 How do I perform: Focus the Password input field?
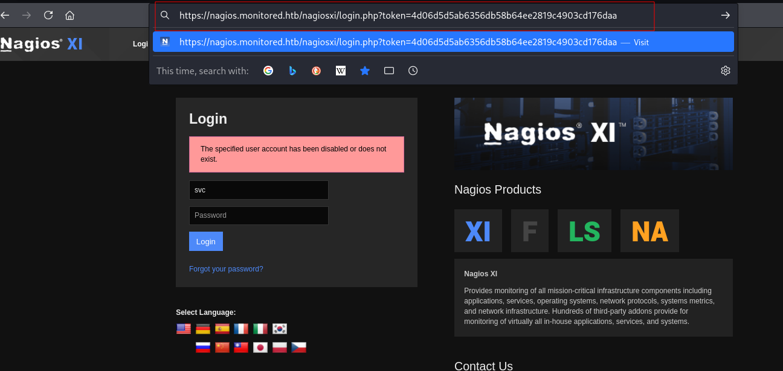point(259,215)
